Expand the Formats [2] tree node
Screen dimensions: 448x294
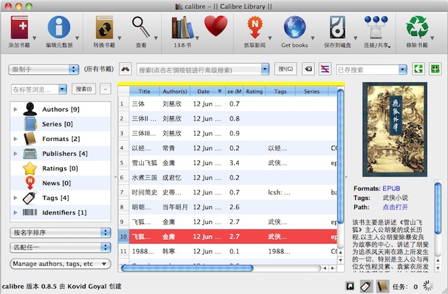[x=15, y=139]
